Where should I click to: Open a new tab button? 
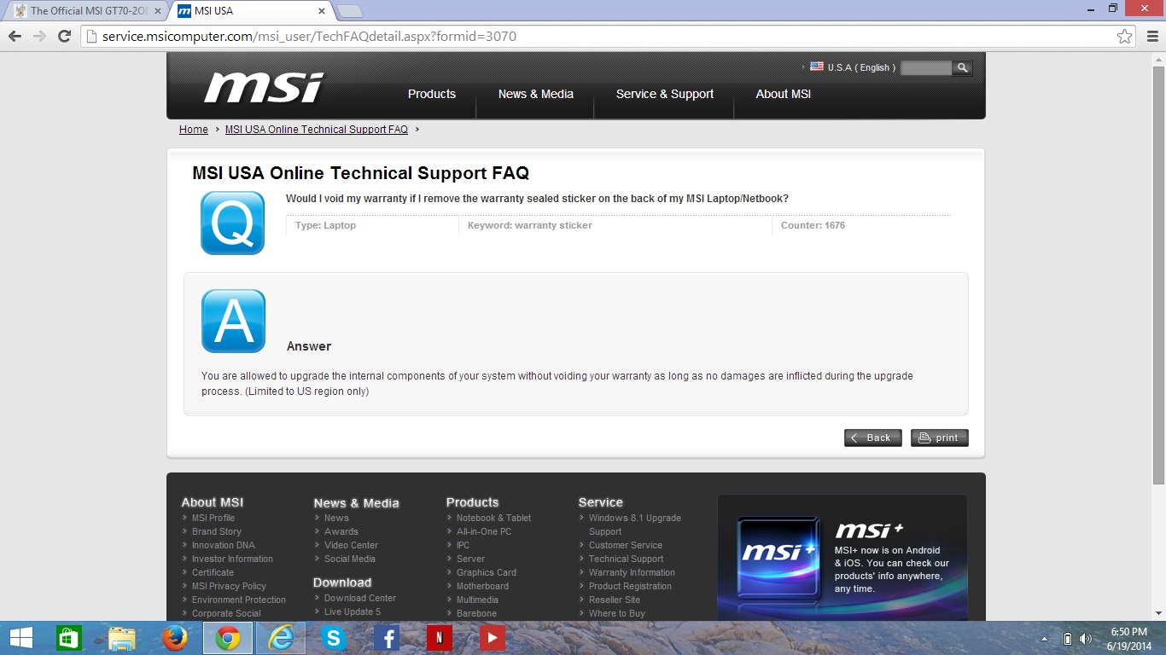click(x=350, y=11)
